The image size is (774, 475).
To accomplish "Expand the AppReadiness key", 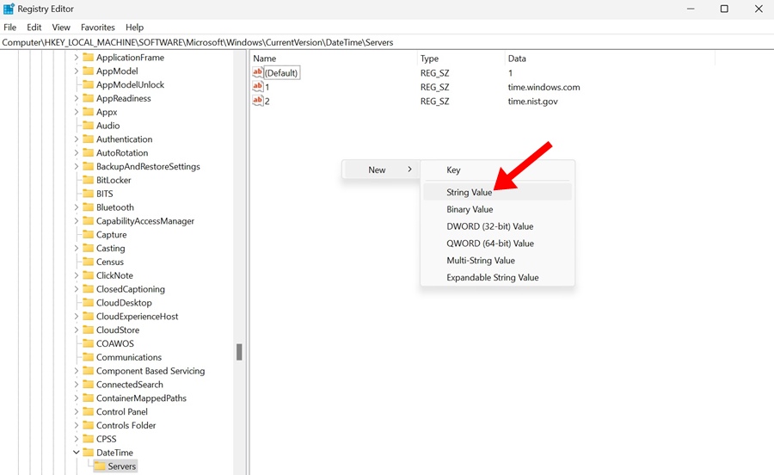I will 76,98.
